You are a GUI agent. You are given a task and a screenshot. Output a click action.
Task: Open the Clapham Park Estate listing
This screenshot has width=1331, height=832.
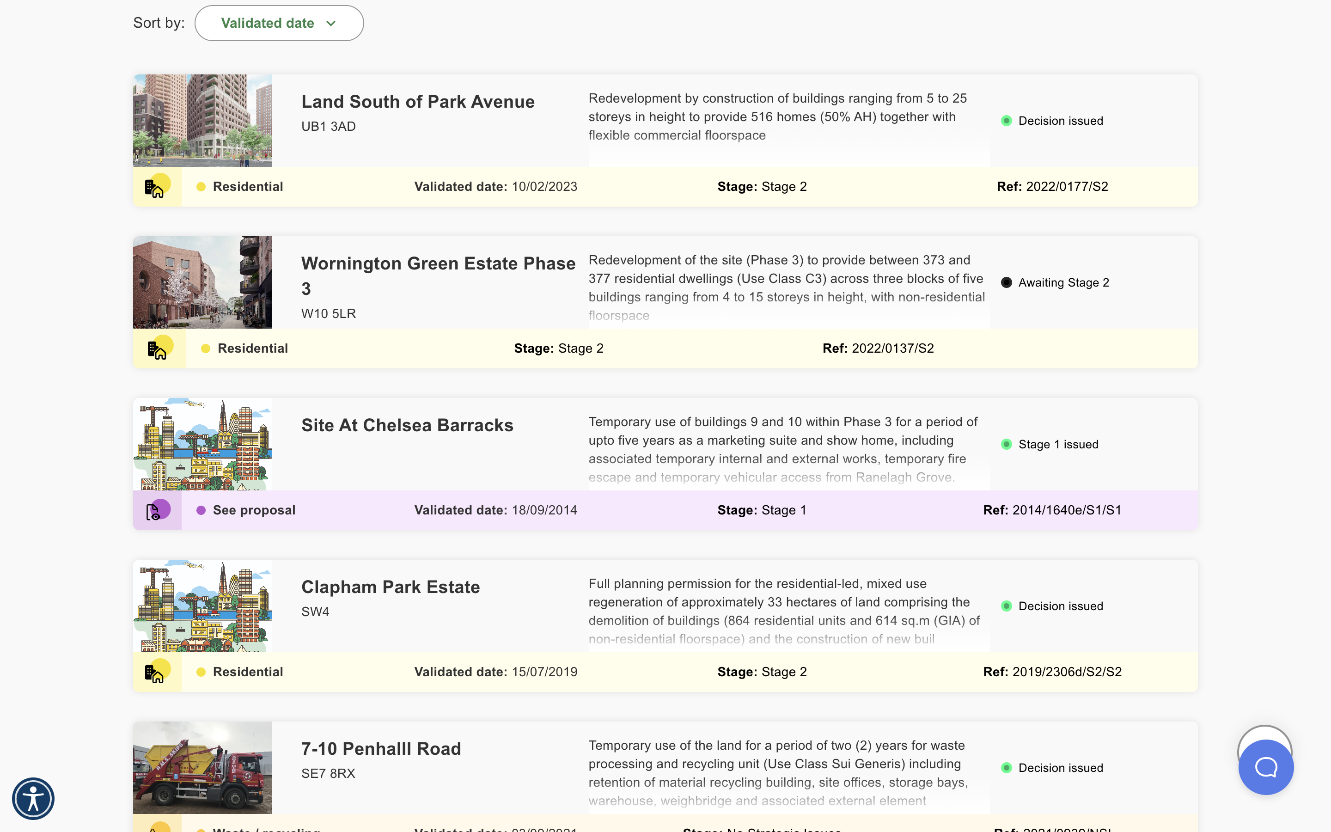click(391, 587)
